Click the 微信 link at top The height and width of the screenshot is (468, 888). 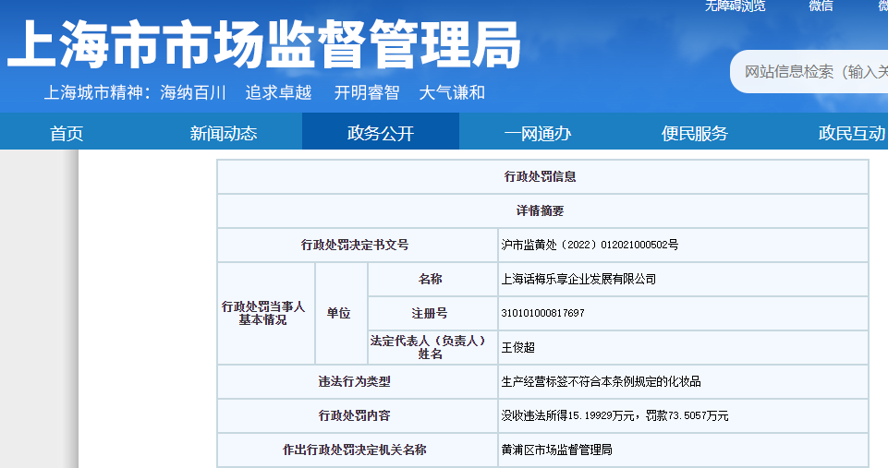[821, 6]
